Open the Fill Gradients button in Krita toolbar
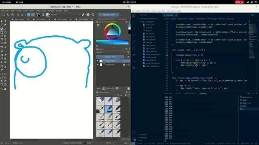 pos(28,14)
